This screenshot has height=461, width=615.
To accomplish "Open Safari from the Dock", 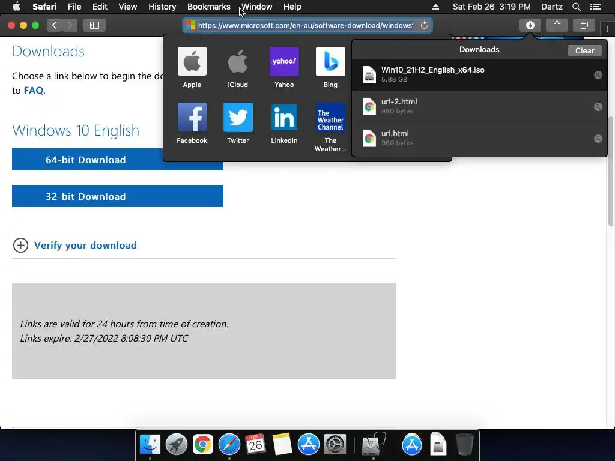I will point(229,444).
